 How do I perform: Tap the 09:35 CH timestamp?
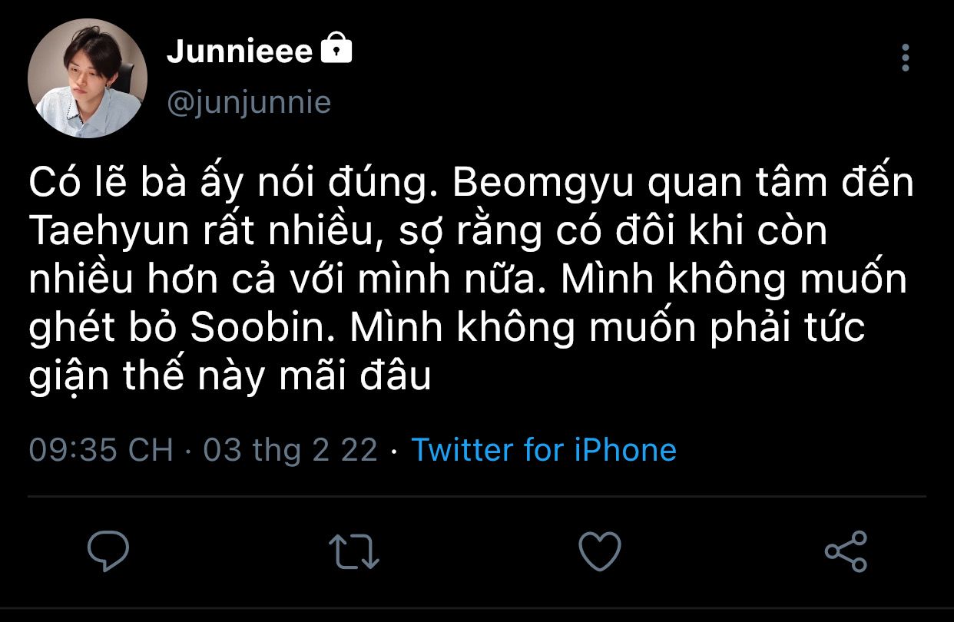[x=101, y=450]
